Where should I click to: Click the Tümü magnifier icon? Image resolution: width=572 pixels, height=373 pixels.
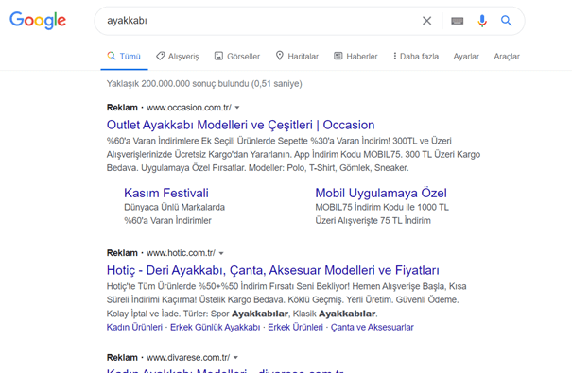point(112,56)
